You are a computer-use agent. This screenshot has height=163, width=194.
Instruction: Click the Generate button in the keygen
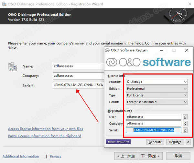pos(155,142)
